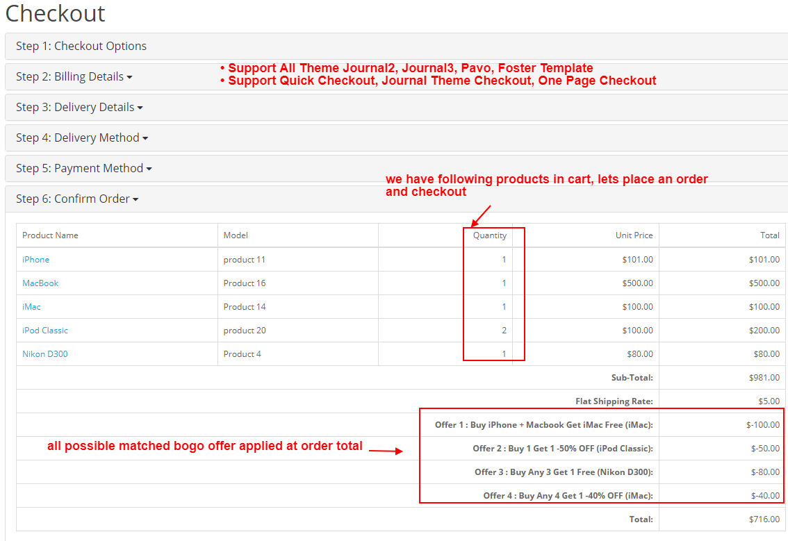Click the MacBook unit price $500.00
This screenshot has width=788, height=541.
click(638, 283)
